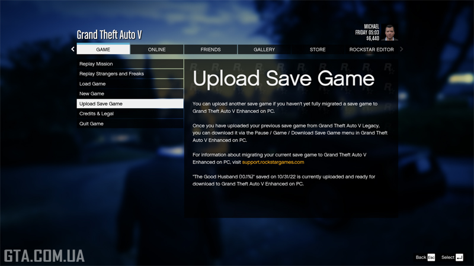Choose New Game from the menu
The image size is (474, 266).
pyautogui.click(x=130, y=94)
